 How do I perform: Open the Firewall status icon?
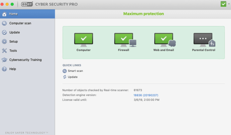pos(124,39)
